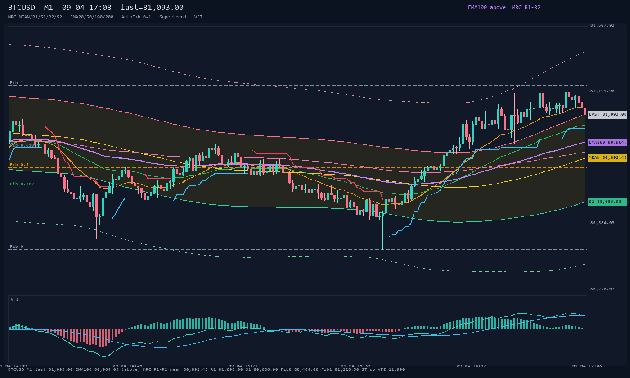Click the MRC MEAN/R1/S1/R2/S2 legend entry
The height and width of the screenshot is (378, 630).
(x=35, y=17)
